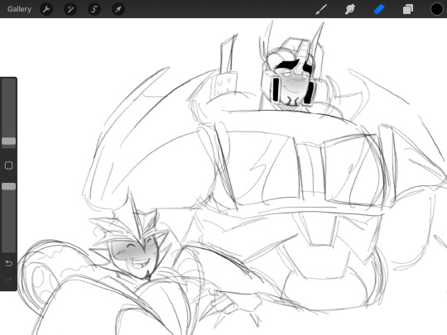The width and height of the screenshot is (447, 335).
Task: Activate the Selection tool
Action: pos(94,9)
